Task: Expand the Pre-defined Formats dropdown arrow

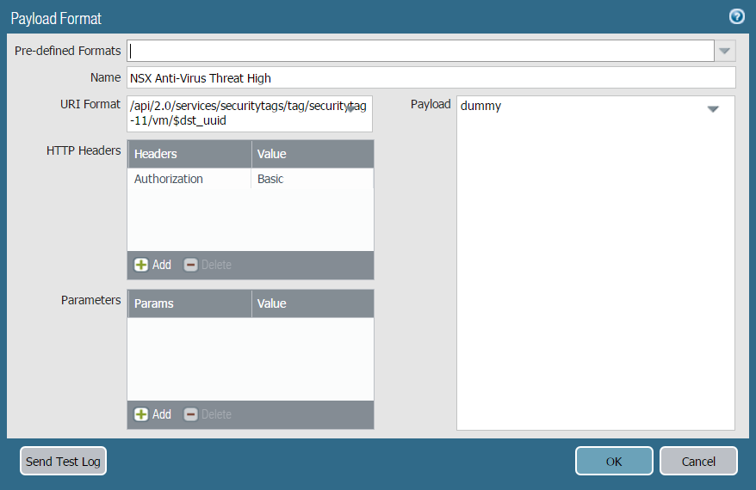Action: [x=724, y=51]
